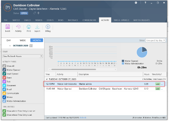Viewport: 169px width, 121px height.
Task: Click the ellipsis on the Matter admin row
Action: point(162,84)
